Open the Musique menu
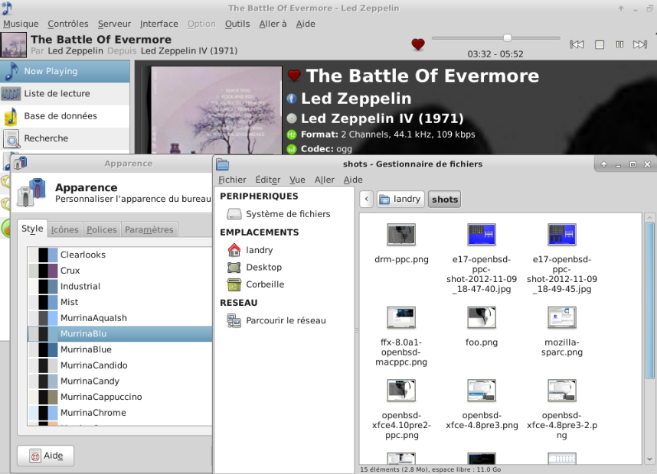This screenshot has height=474, width=657. click(x=21, y=24)
